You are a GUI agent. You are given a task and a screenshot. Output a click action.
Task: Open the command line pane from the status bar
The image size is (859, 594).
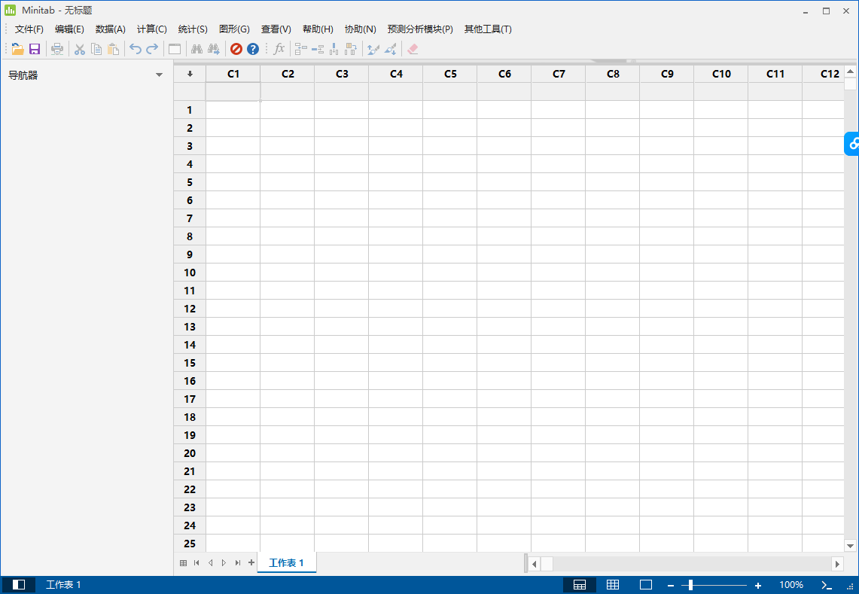point(825,584)
